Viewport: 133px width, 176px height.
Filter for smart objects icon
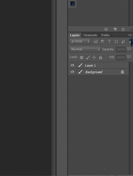pos(123,41)
